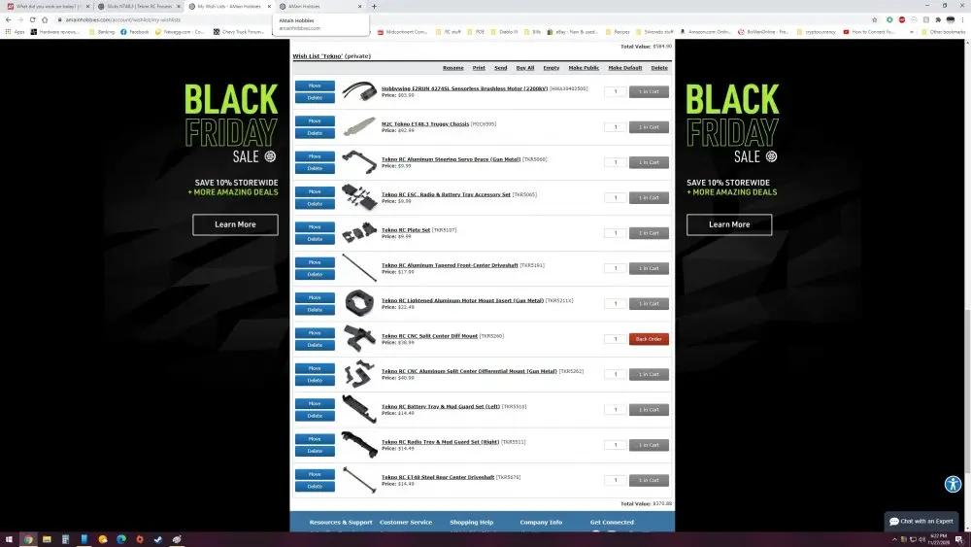
Task: Open Chat with an Expert
Action: click(x=921, y=521)
